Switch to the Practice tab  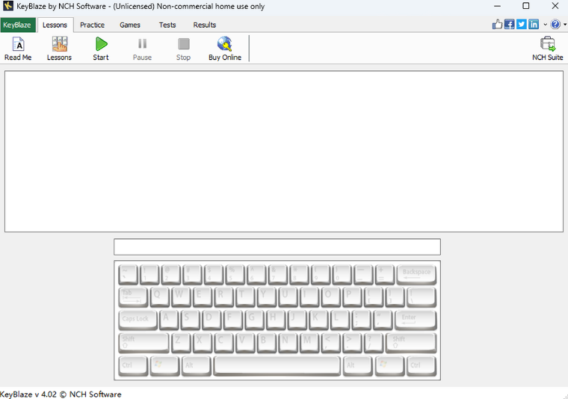pyautogui.click(x=92, y=25)
